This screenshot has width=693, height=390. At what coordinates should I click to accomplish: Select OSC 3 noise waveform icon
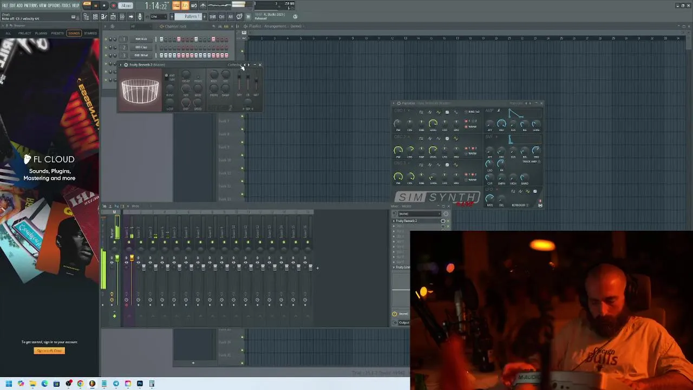[447, 165]
